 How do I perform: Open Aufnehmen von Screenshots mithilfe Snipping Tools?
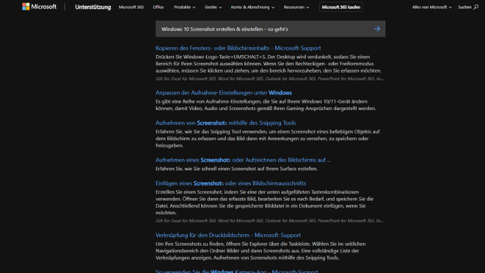[226, 123]
